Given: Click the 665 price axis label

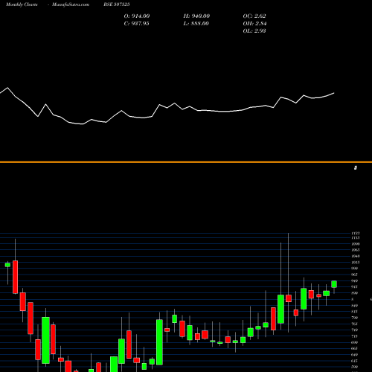Looking at the screenshot, I should click(355, 348).
